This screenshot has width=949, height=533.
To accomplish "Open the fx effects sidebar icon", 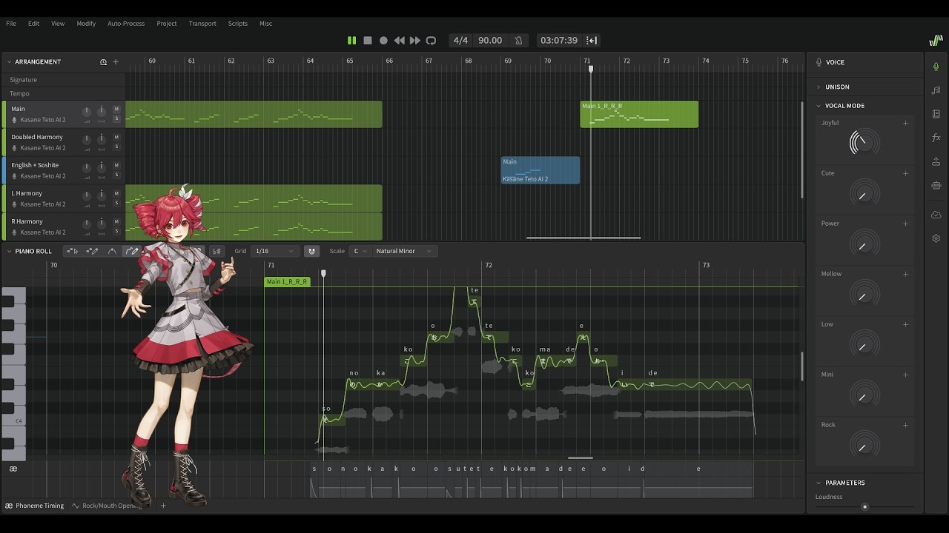I will (x=936, y=138).
